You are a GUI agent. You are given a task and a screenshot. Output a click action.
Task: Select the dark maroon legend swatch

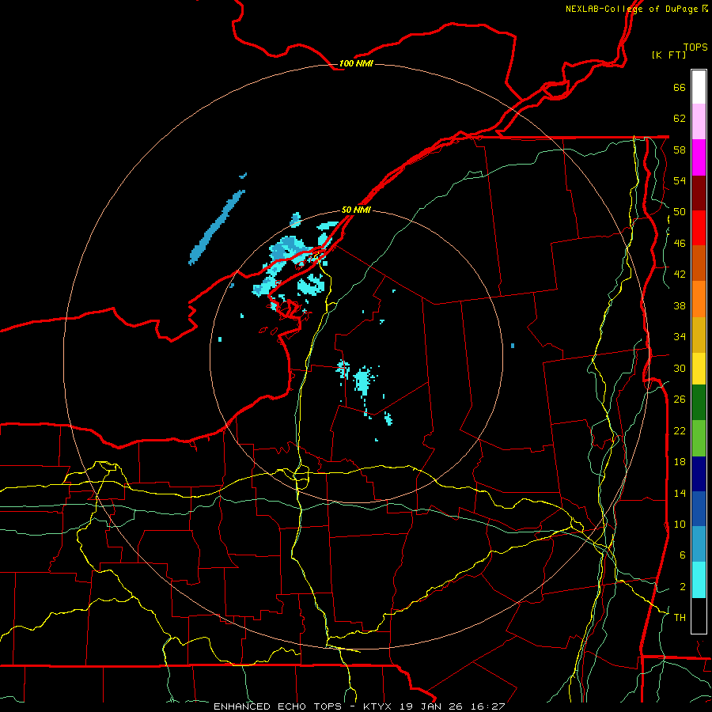pos(699,192)
